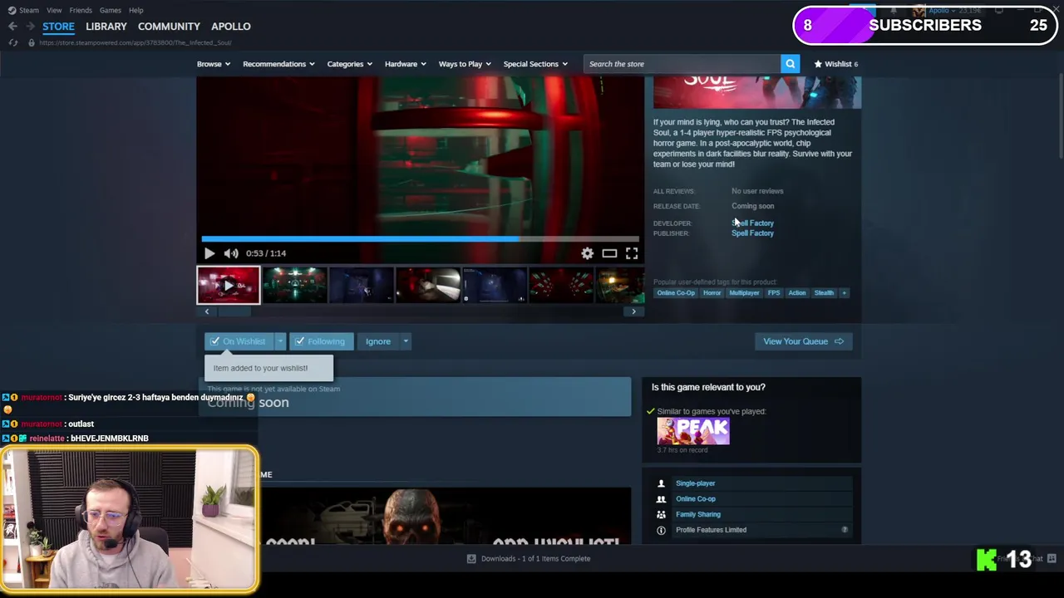
Task: Click the Single-player person icon
Action: click(x=661, y=483)
